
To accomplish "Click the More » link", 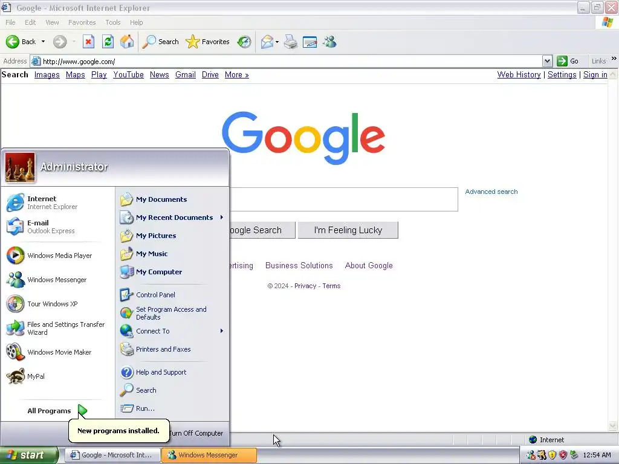I will coord(237,74).
